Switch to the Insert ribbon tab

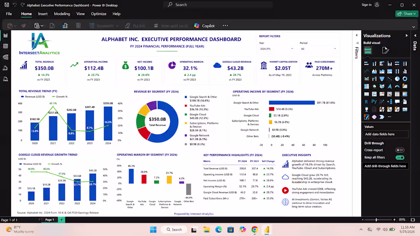[x=43, y=14]
